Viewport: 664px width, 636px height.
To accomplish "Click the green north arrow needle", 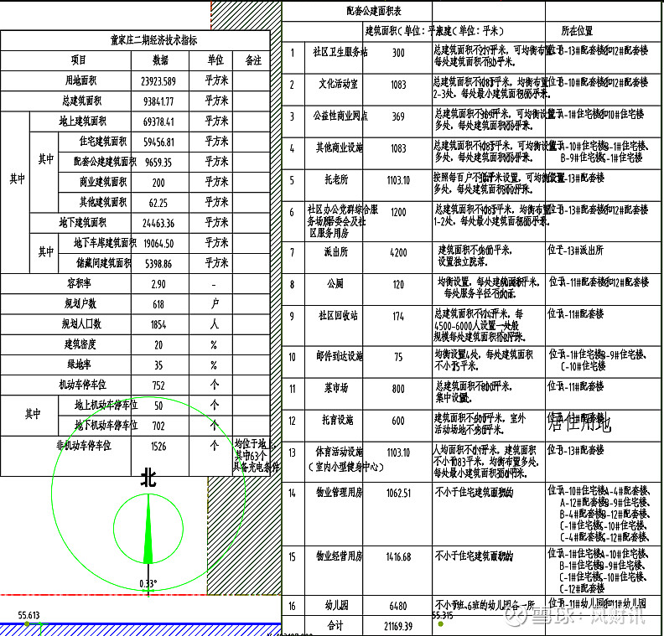I will click(x=148, y=530).
